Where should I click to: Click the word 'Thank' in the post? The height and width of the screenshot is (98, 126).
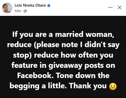(80, 85)
